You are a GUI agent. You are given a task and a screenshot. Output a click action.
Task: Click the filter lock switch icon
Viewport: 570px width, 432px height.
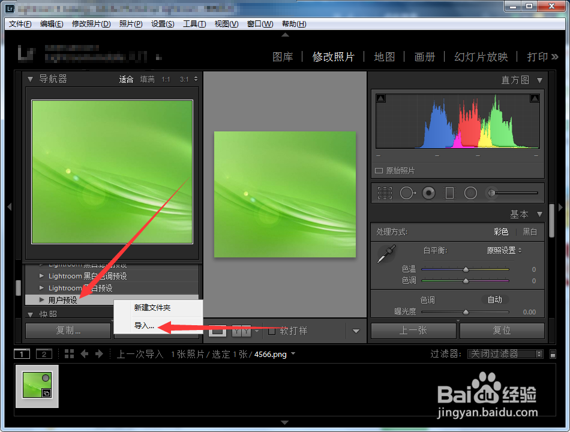tap(553, 354)
